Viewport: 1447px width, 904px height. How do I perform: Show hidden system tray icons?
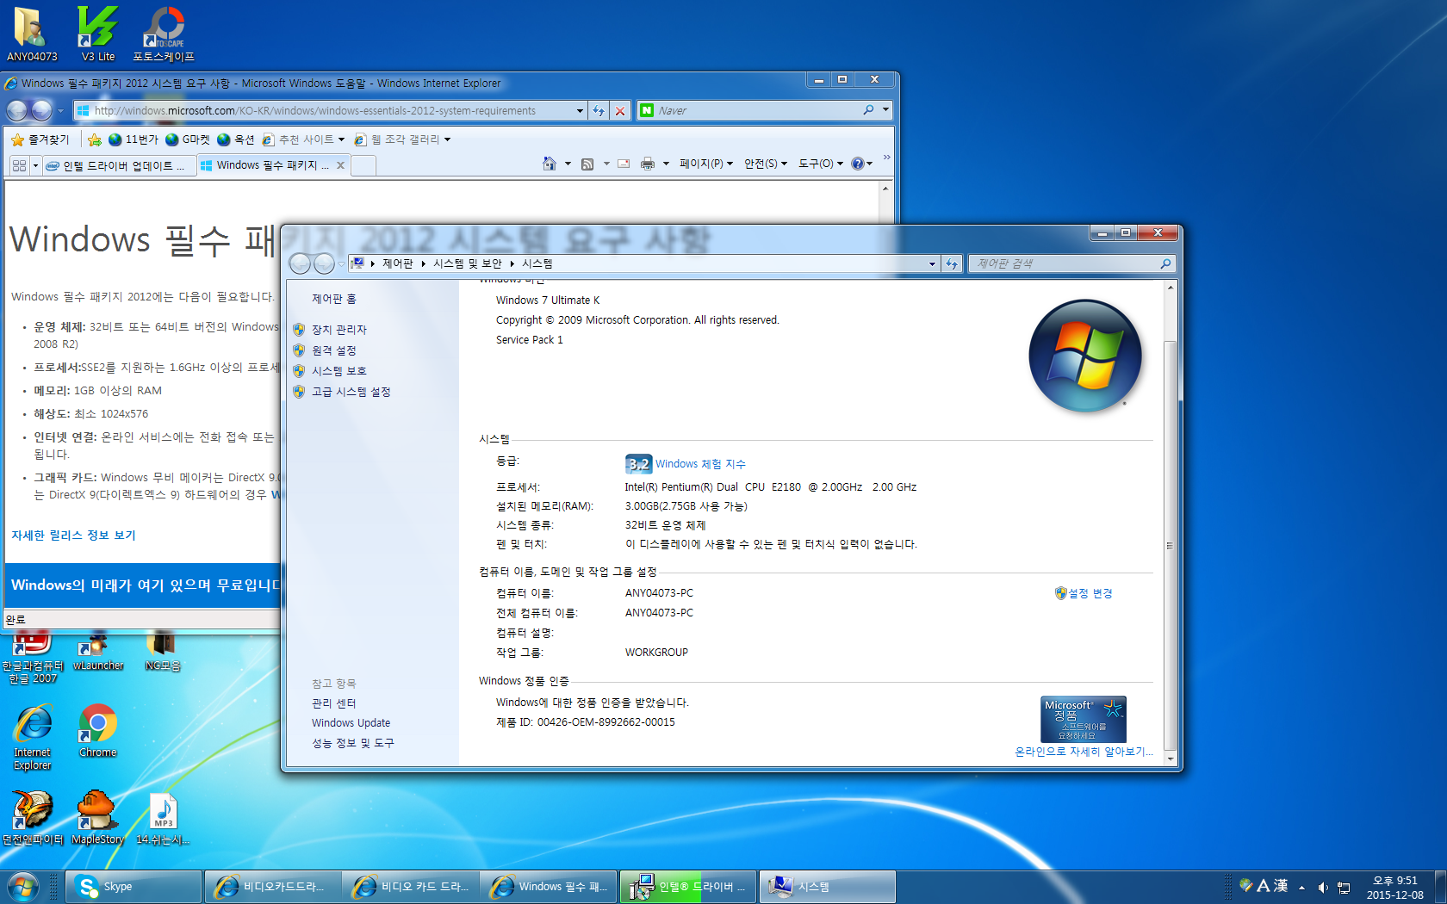click(x=1301, y=887)
